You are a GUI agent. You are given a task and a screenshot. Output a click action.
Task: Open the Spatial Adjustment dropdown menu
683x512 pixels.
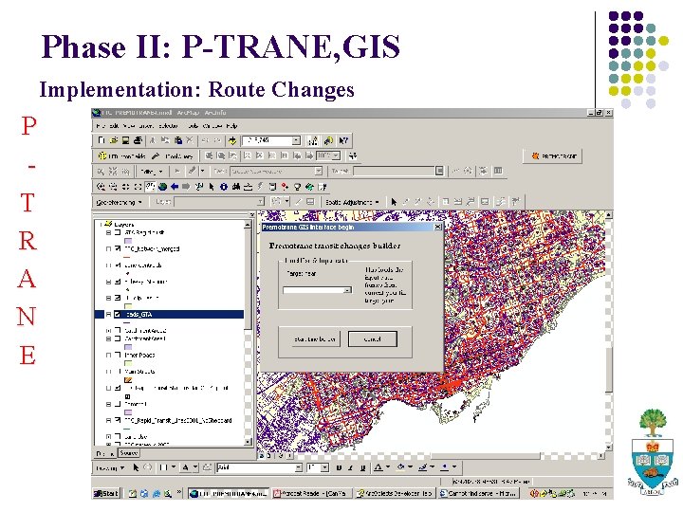click(352, 202)
